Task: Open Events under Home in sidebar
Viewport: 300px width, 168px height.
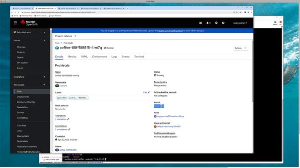Action: [x=20, y=68]
